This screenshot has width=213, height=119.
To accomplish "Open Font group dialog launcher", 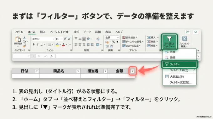I will (x=71, y=50).
